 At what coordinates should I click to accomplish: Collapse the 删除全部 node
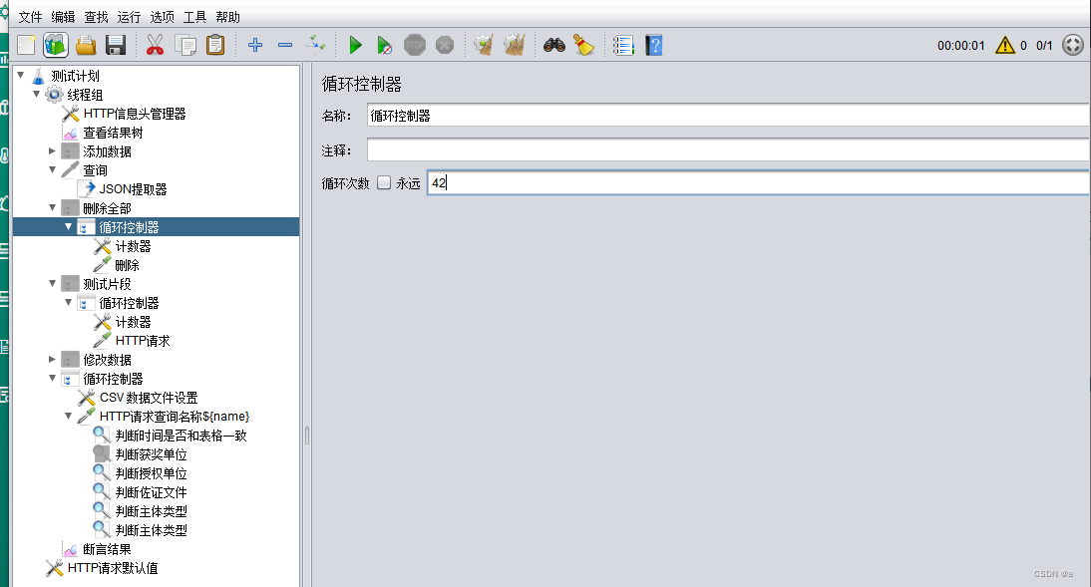(x=52, y=207)
